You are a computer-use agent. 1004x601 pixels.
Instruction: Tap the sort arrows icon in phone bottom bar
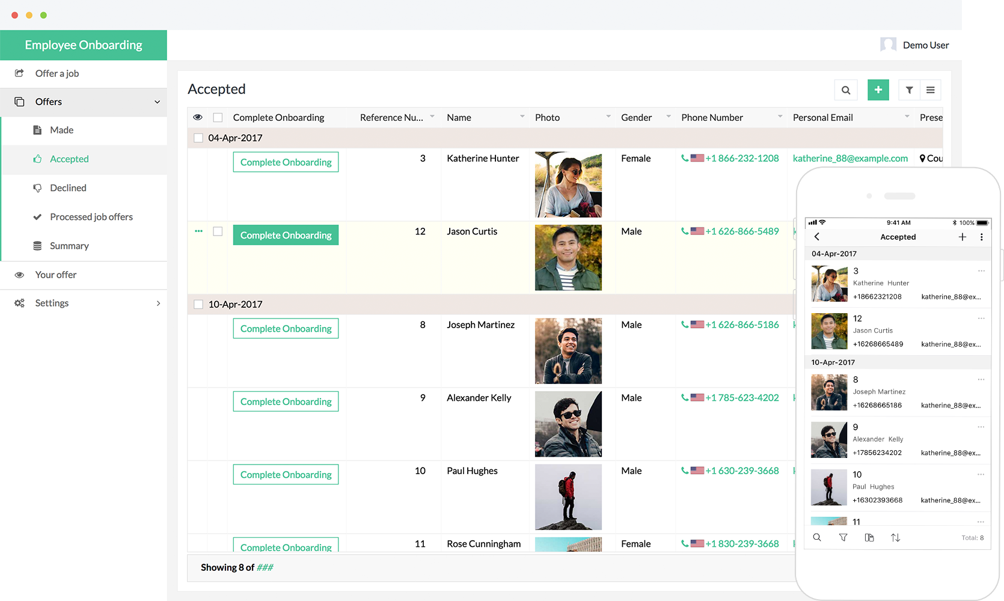click(x=895, y=537)
